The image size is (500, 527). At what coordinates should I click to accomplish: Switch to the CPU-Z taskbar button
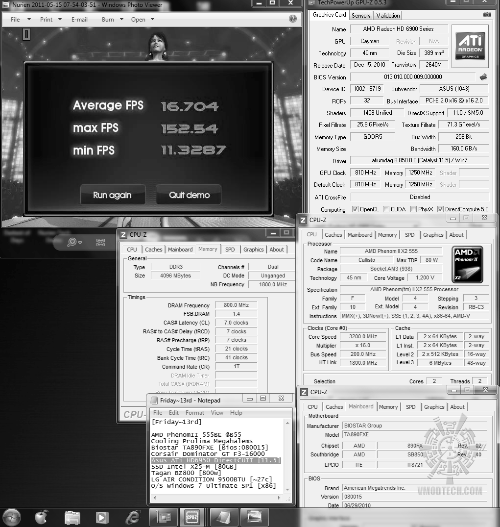pos(192,517)
